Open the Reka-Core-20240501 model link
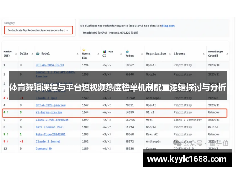Viewport: 236px width, 171px height. coord(51,134)
